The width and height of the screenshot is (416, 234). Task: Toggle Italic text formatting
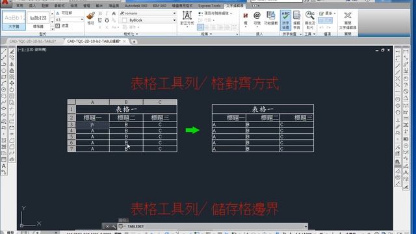(107, 13)
